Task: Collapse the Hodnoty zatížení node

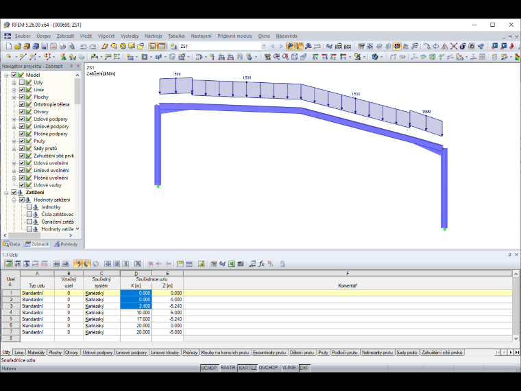Action: 14,200
